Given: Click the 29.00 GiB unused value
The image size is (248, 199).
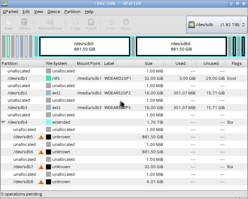Looking at the screenshot, I should coord(215,78).
